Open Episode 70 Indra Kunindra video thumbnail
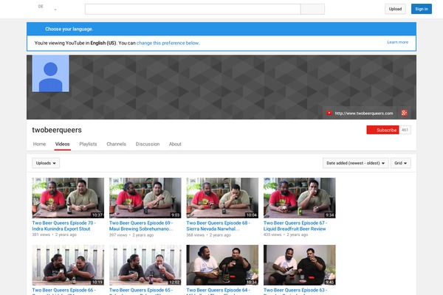Screen dimensions: 443x295 68,198
